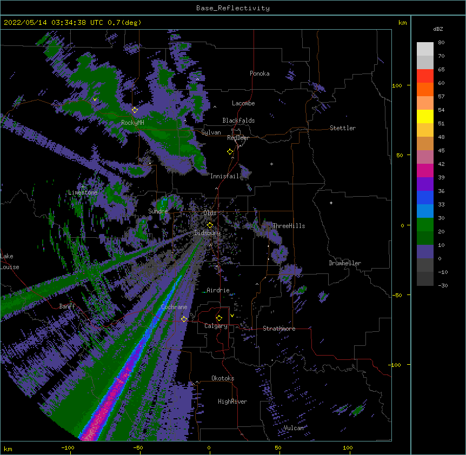The height and width of the screenshot is (455, 466).
Task: Select the bright green 20-30 dBZ legend swatch
Action: [425, 225]
